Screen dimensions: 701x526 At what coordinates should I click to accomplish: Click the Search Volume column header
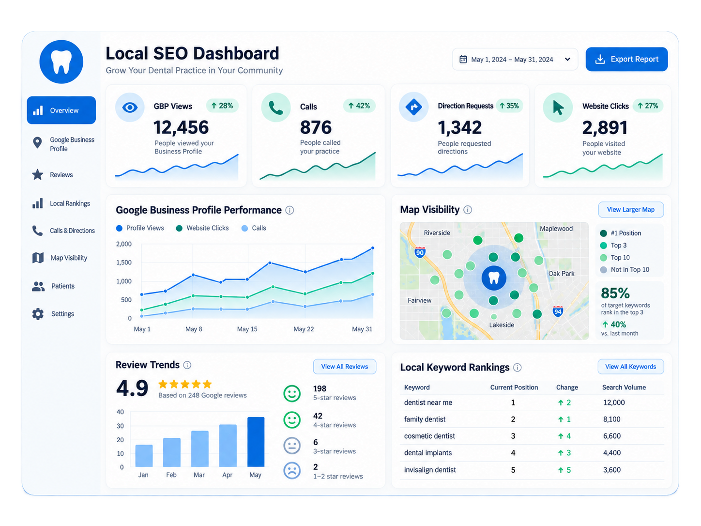point(624,387)
